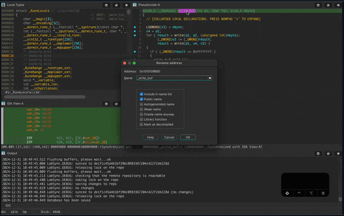Uncheck Include in name list
Image resolution: width=344 pixels, height=216 pixels.
[x=142, y=94]
